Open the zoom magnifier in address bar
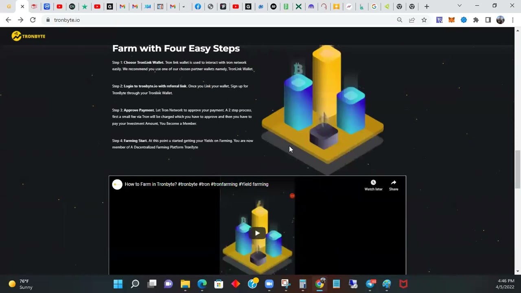 point(399,20)
